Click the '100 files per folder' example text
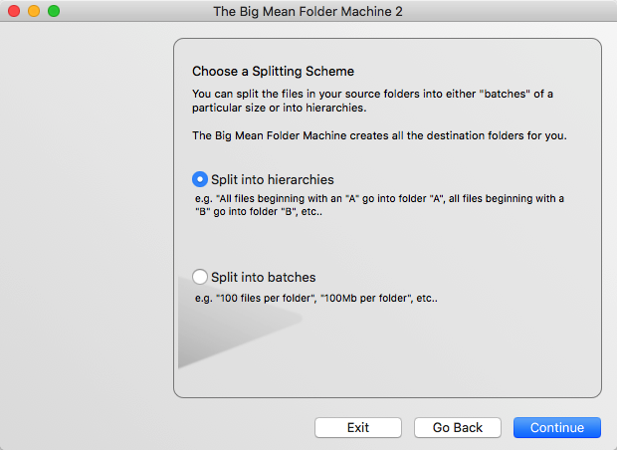This screenshot has width=617, height=450. coord(266,298)
